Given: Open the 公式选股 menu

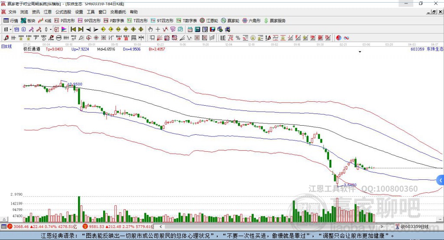Looking at the screenshot, I should point(63,12).
